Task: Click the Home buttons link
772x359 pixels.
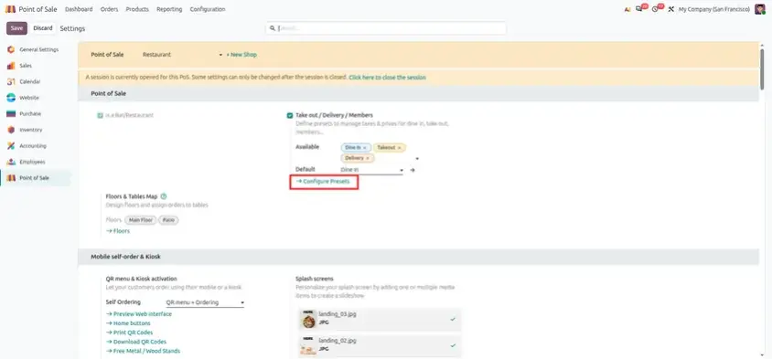Action: point(128,323)
